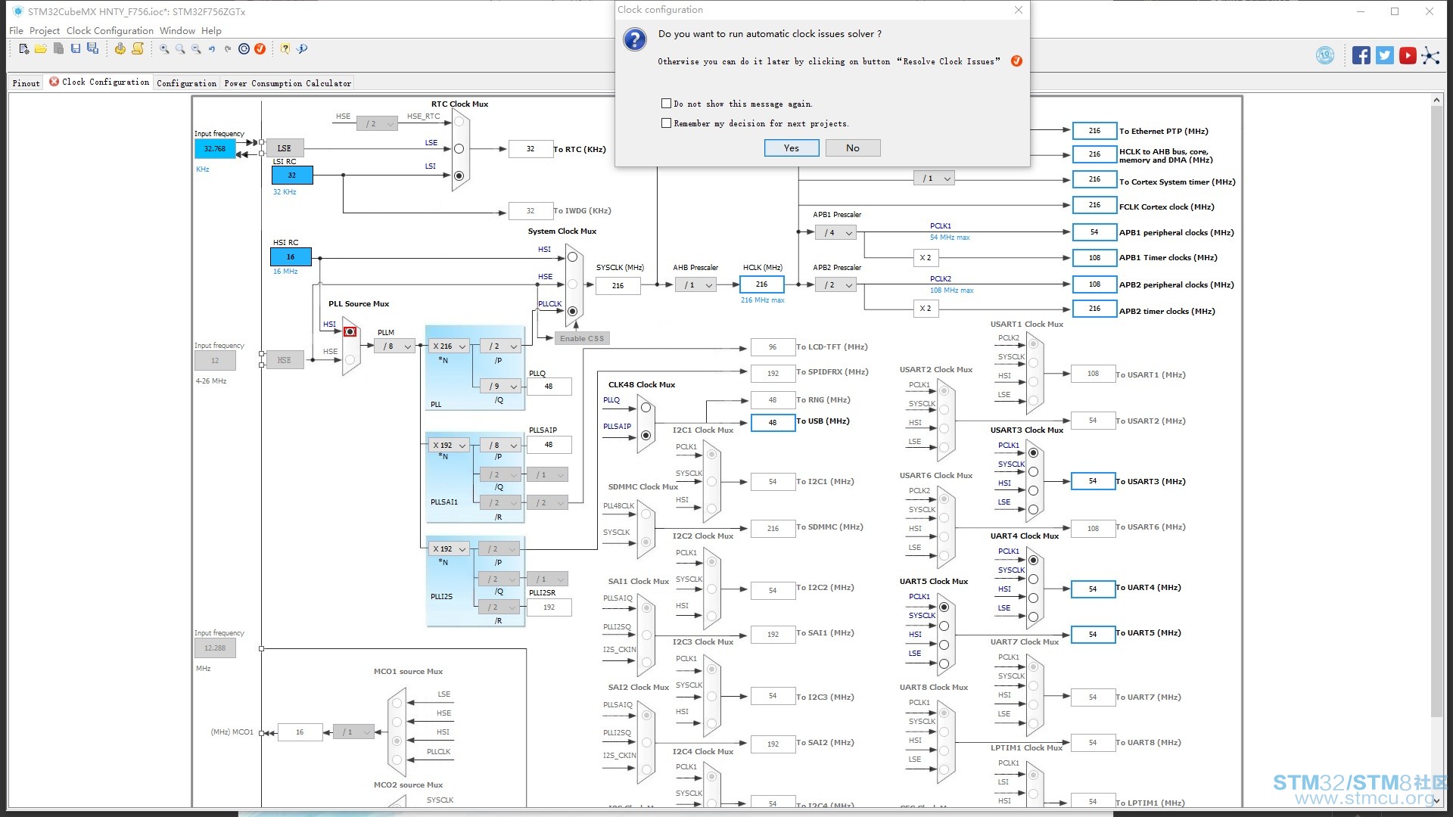Click the disabled gray copy-document toolbar icon

click(x=58, y=49)
